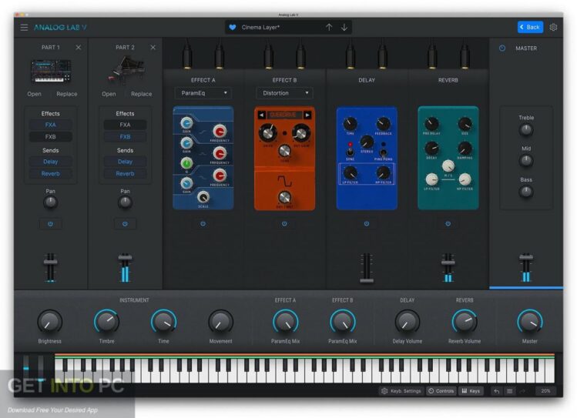Image resolution: width=577 pixels, height=418 pixels.
Task: Go to previous preset up arrow
Action: click(x=329, y=27)
